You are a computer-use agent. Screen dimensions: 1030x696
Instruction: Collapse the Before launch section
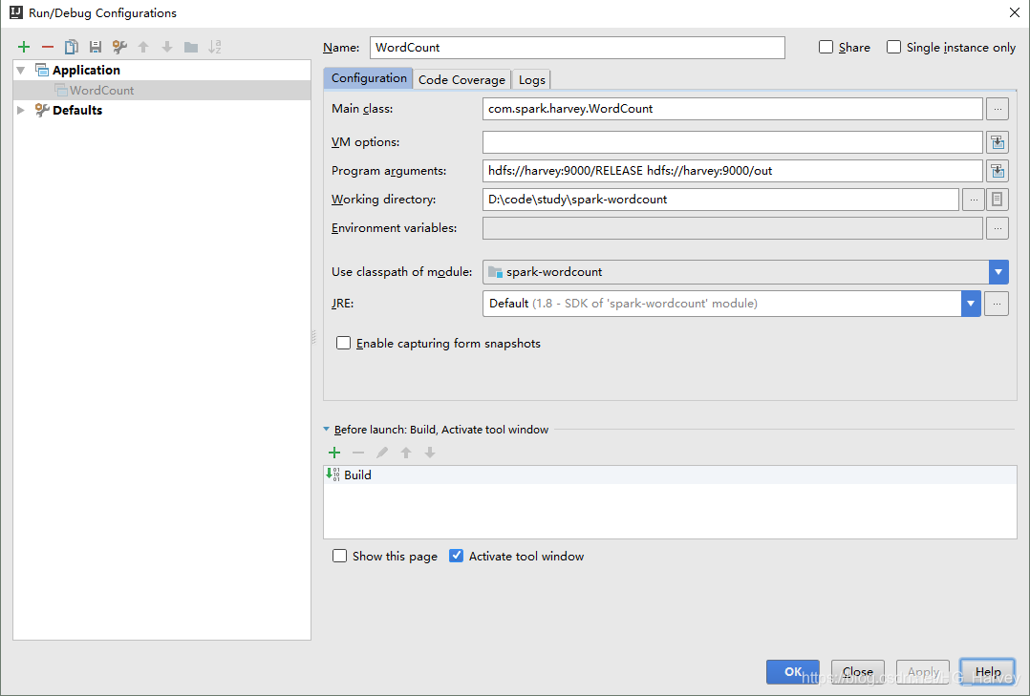tap(327, 430)
